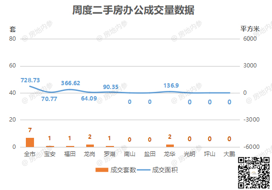
Task: Click the 宝安 axis label
Action: 50,154
